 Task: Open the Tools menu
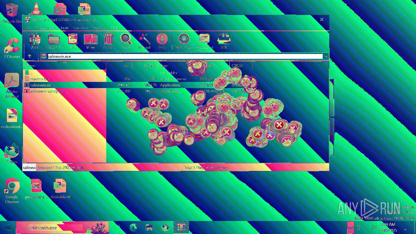(64, 28)
